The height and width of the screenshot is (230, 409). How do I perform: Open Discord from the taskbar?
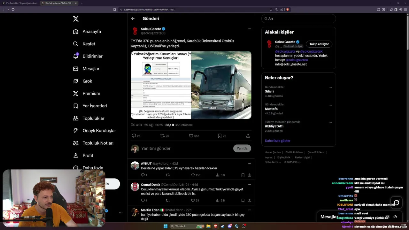[229, 226]
